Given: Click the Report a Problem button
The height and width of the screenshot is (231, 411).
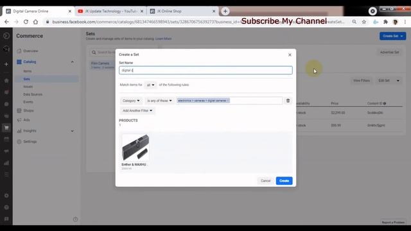Looking at the screenshot, I should coord(393,223).
